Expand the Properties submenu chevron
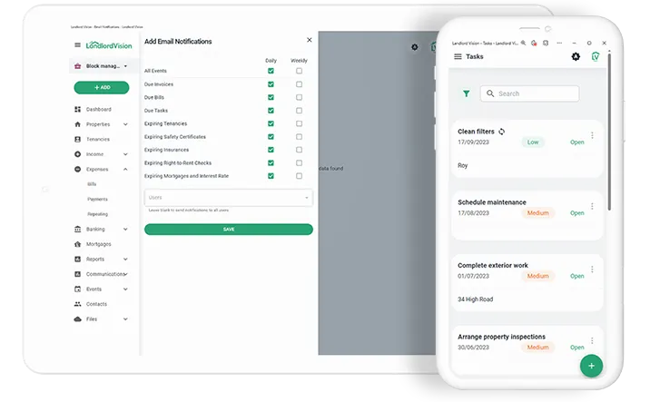 click(125, 124)
